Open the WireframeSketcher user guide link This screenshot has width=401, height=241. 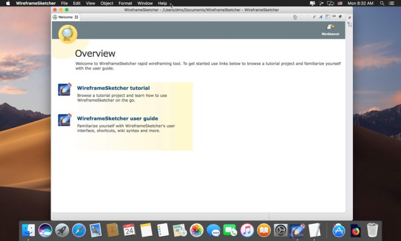(117, 119)
